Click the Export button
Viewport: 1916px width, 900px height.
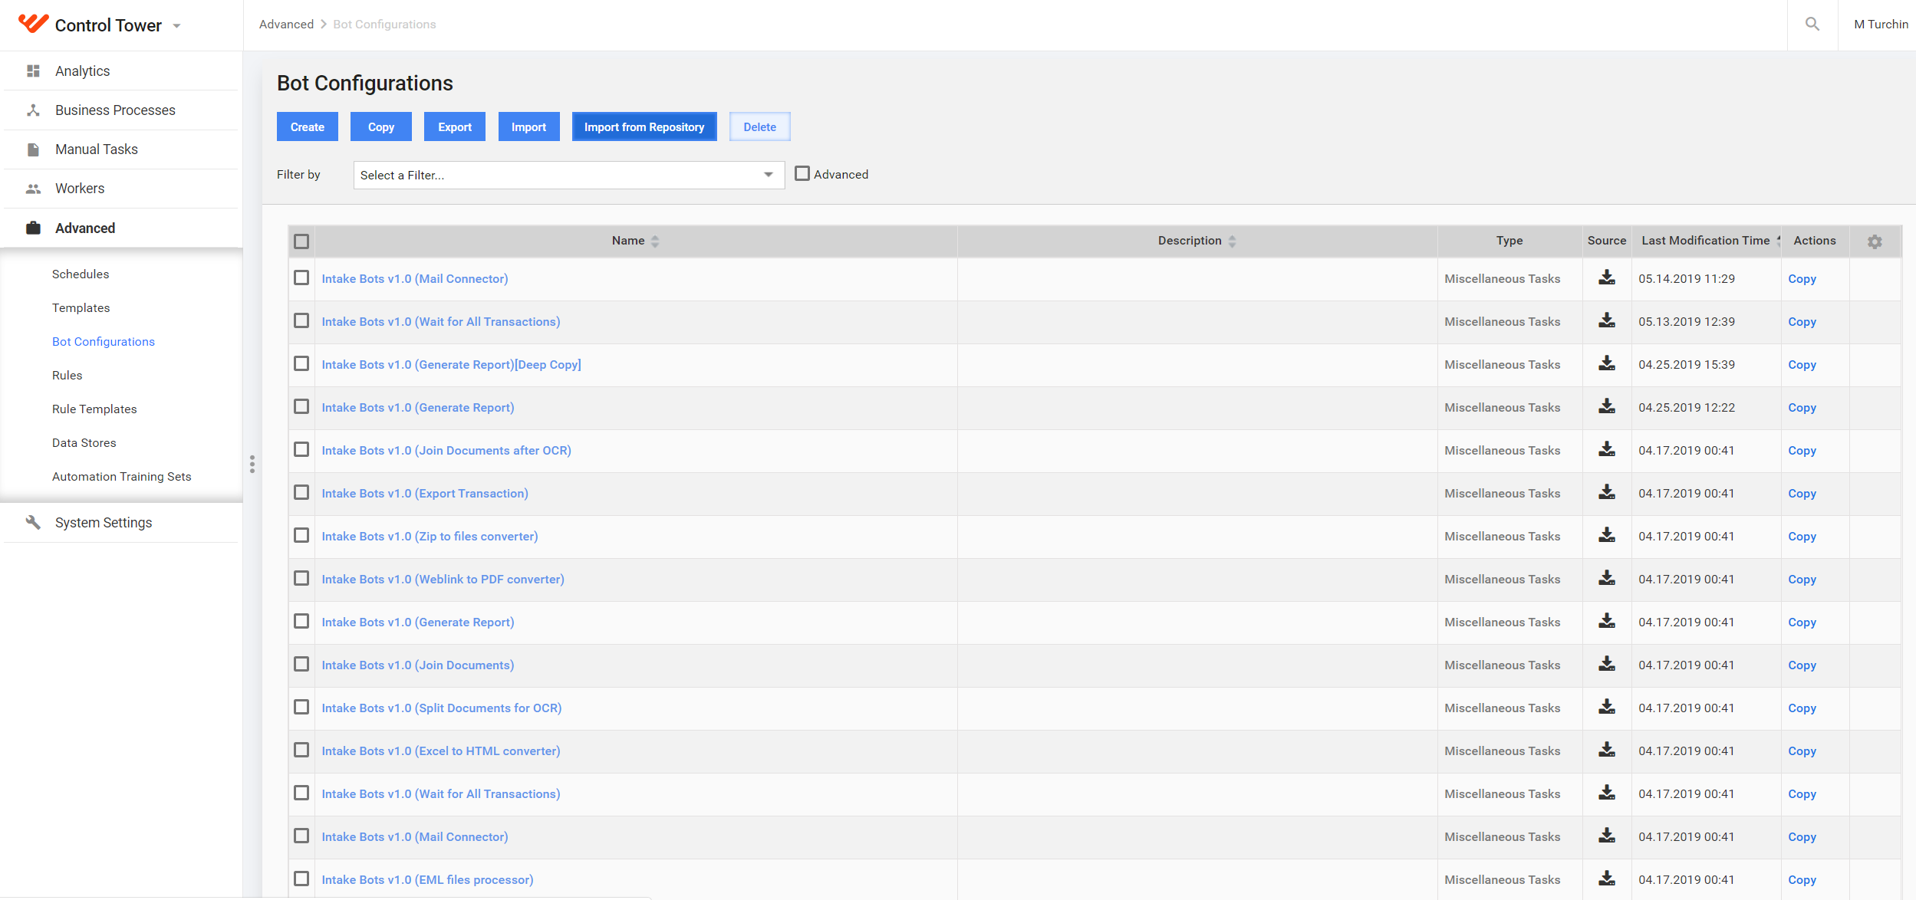[x=455, y=127]
